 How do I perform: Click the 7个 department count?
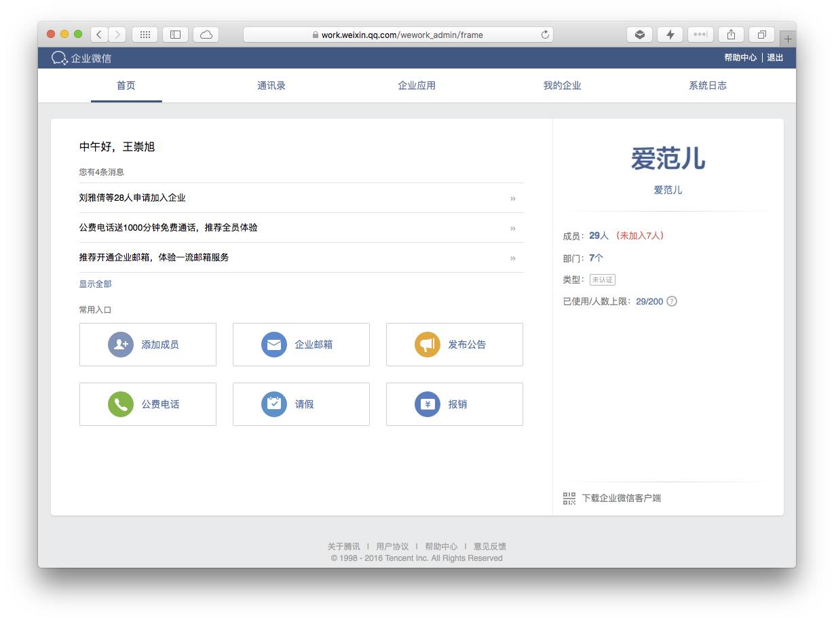[x=596, y=258]
